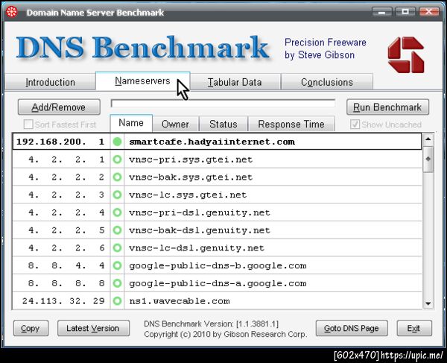447x363 pixels.
Task: Click status circle beside ns1.wavecable.com
Action: point(117,301)
